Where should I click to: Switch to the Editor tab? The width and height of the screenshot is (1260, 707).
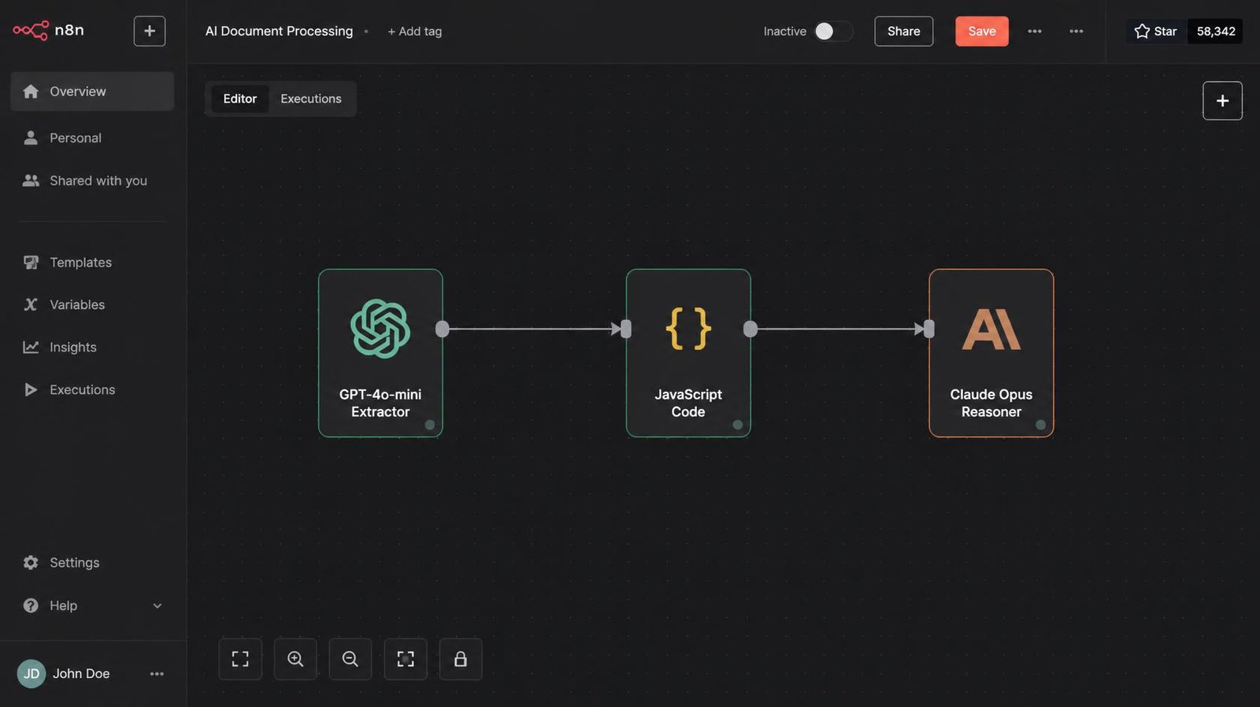coord(239,98)
